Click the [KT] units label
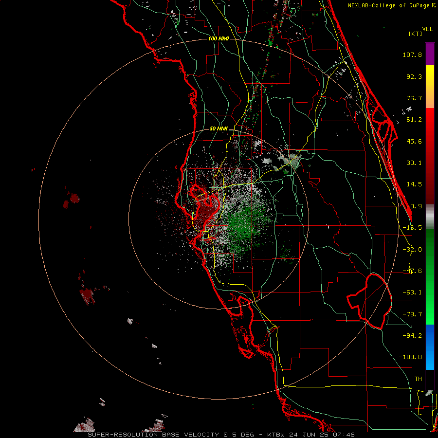 click(416, 34)
